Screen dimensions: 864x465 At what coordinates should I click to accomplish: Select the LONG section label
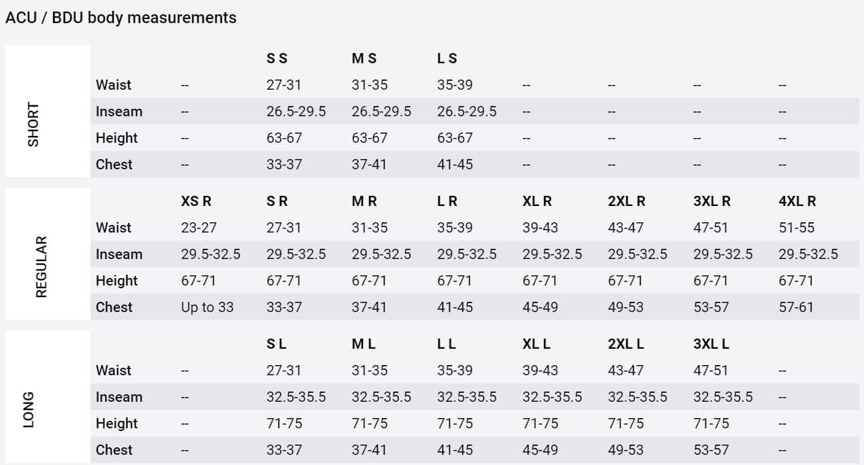29,410
